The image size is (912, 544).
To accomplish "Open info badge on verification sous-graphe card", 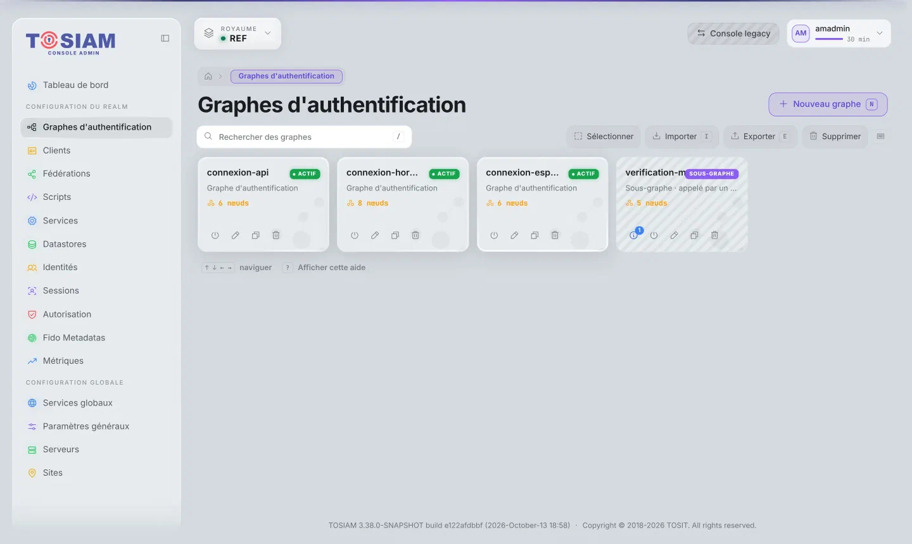I will [634, 235].
